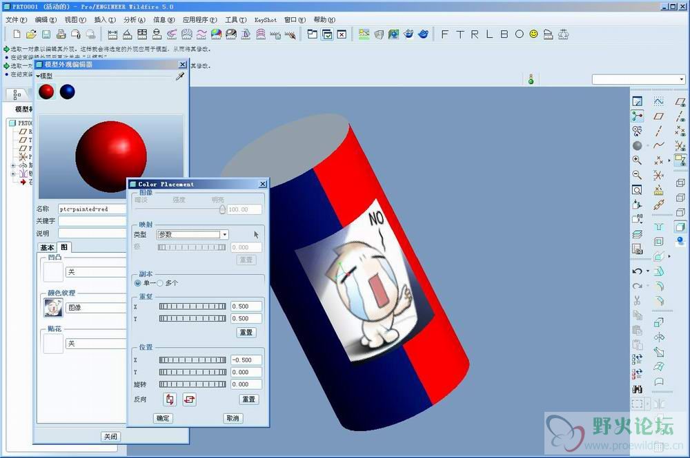The image size is (690, 458).
Task: Toggle datum axis display
Action: click(x=680, y=117)
